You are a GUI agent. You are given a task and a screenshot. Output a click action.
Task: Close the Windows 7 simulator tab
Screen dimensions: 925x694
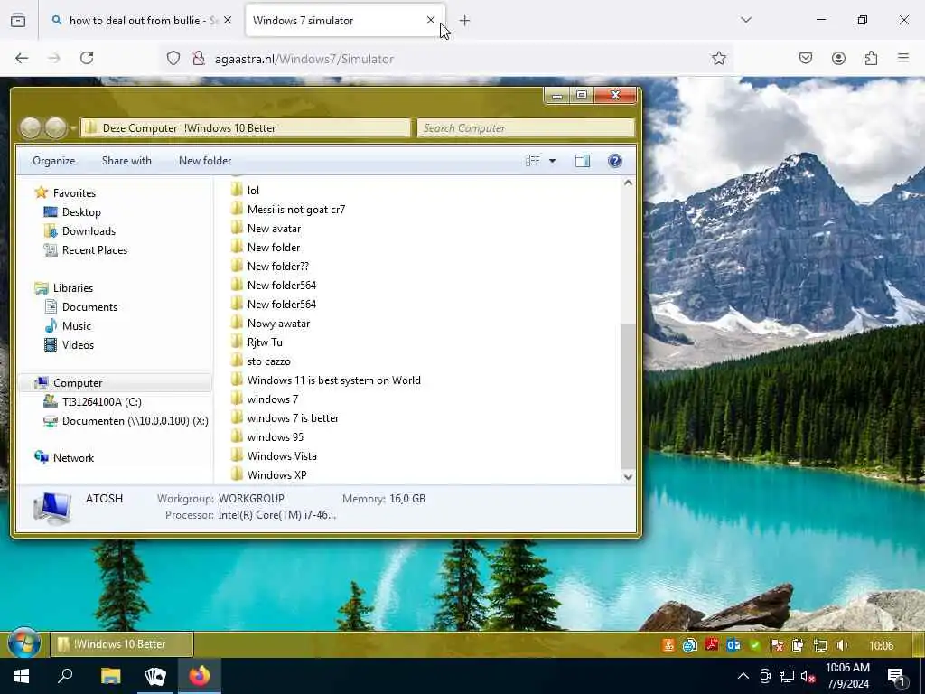pyautogui.click(x=431, y=20)
